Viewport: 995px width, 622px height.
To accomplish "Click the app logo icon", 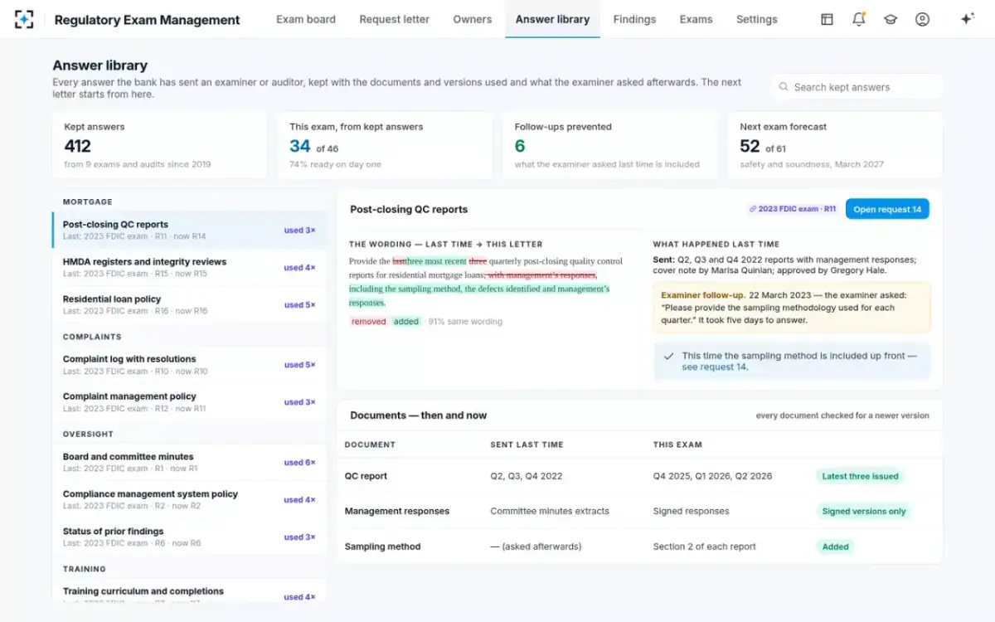I will [24, 19].
